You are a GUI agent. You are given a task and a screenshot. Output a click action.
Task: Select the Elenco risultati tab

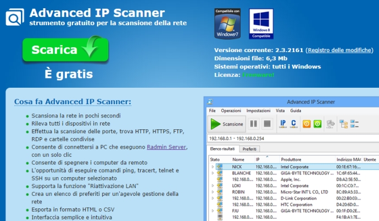[222, 149]
